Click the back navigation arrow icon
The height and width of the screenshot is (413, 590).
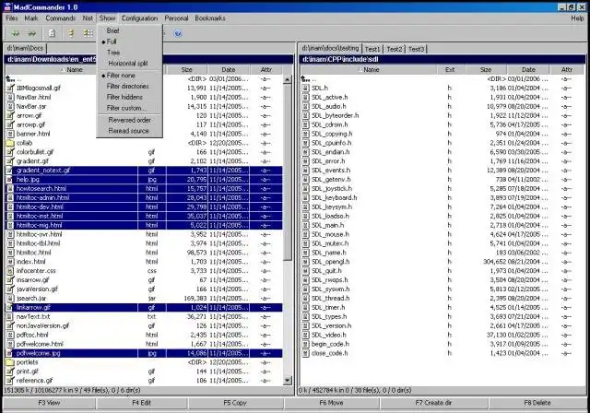click(x=13, y=31)
